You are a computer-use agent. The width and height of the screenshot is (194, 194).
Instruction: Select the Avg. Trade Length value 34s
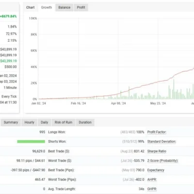[142, 189]
